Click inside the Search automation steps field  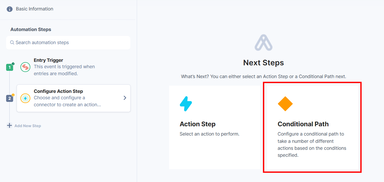tap(68, 42)
